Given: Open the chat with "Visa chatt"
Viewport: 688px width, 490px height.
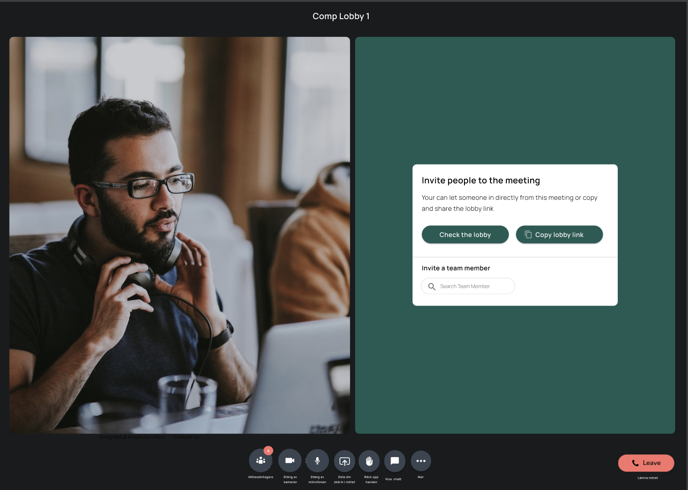Looking at the screenshot, I should [394, 461].
